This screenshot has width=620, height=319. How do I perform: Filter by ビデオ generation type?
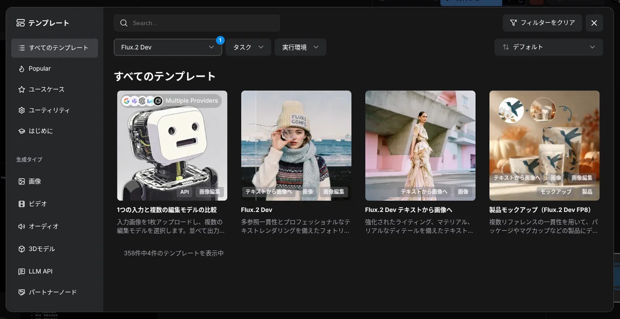tap(55, 204)
